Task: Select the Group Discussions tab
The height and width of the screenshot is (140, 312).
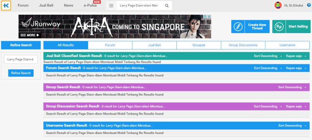Action: (x=243, y=45)
